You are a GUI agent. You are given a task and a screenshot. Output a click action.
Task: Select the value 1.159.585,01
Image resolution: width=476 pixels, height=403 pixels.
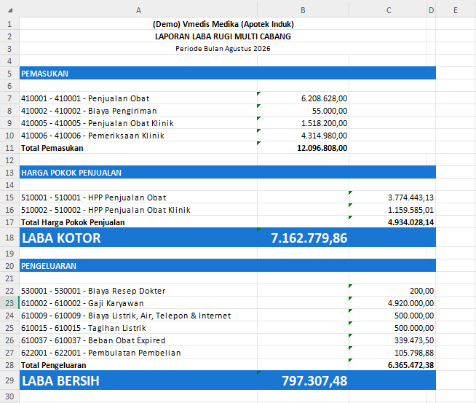point(410,210)
